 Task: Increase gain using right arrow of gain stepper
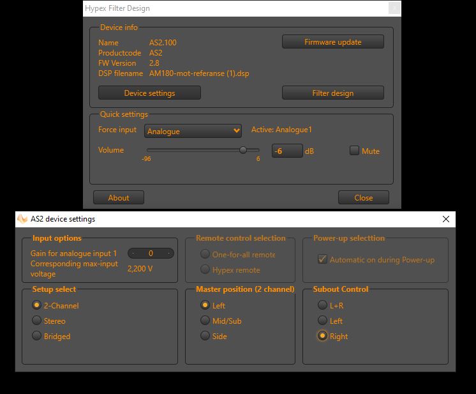click(x=169, y=253)
